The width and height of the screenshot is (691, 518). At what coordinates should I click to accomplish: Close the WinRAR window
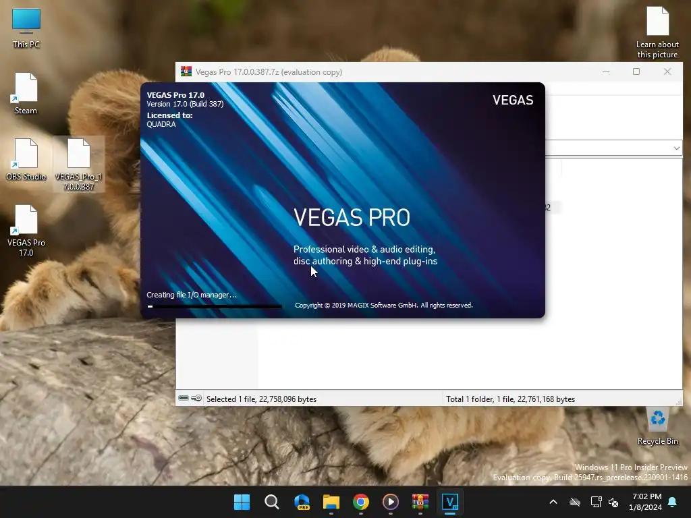tap(667, 71)
